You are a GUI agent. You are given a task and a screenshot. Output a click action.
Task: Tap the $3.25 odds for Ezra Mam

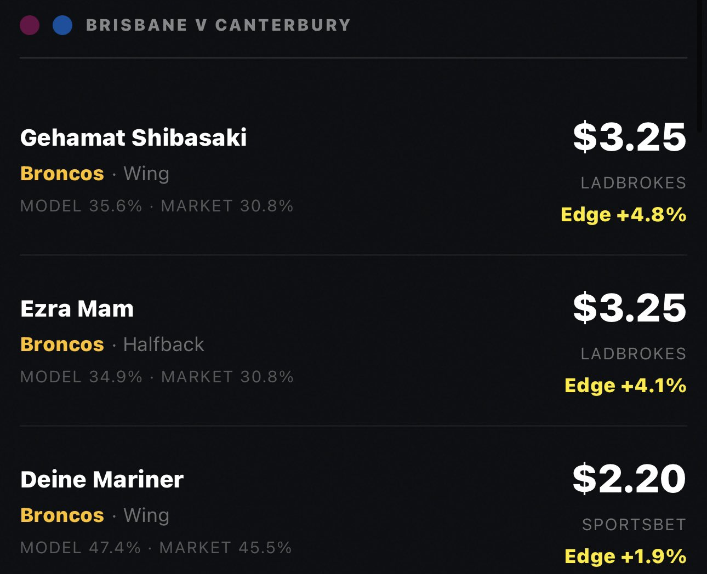point(630,307)
